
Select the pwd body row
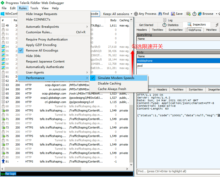point(178,66)
